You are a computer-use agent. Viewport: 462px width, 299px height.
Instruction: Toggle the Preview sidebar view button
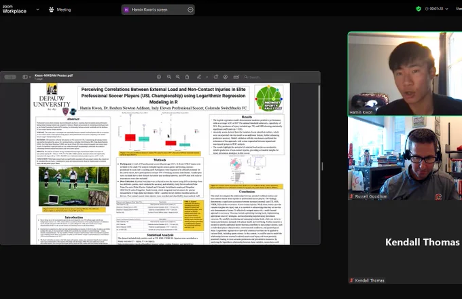tap(25, 77)
